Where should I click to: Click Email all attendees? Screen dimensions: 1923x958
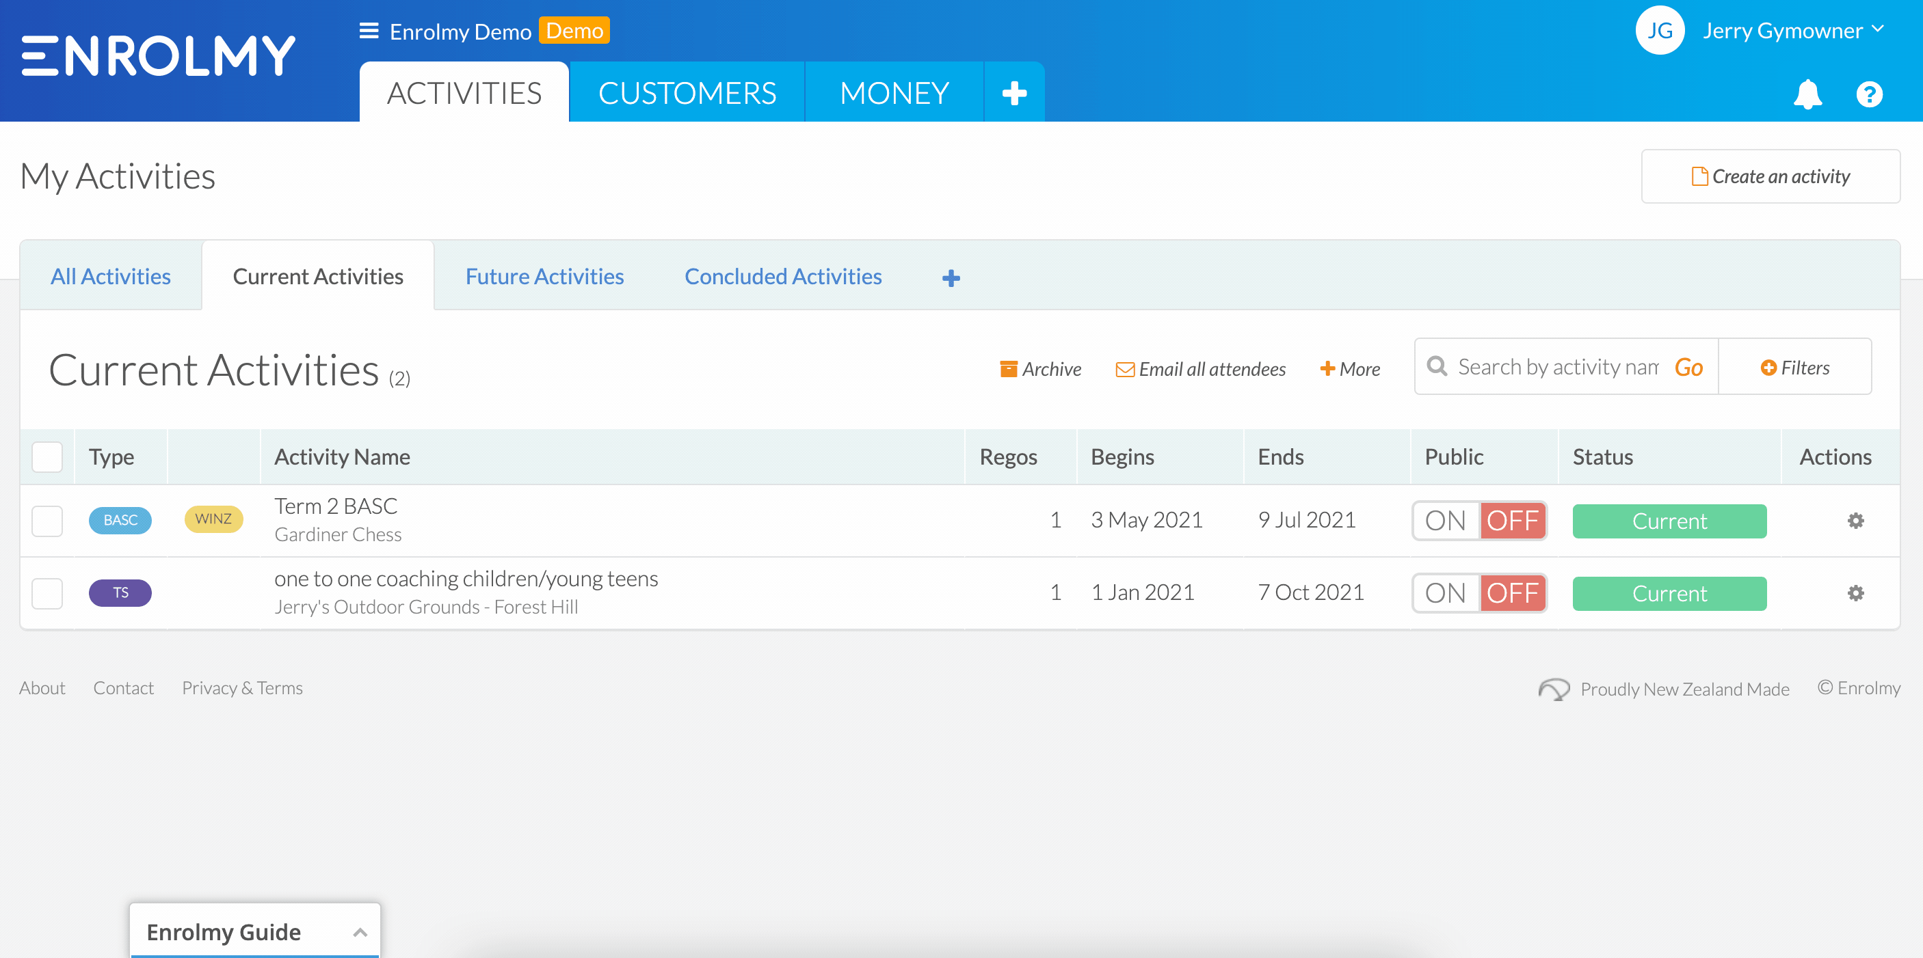pyautogui.click(x=1200, y=368)
